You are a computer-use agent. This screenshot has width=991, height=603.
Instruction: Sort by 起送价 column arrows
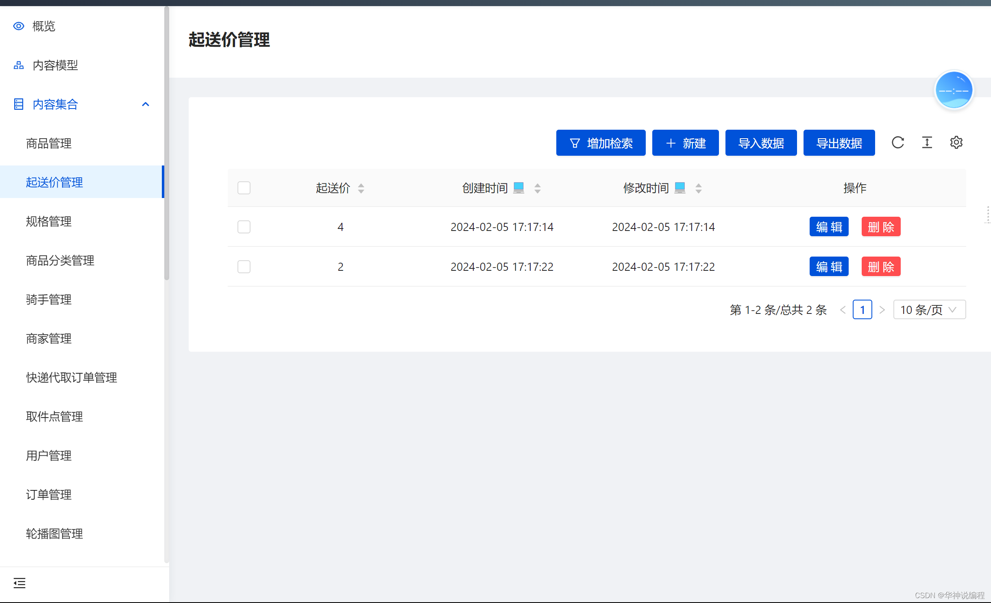361,188
